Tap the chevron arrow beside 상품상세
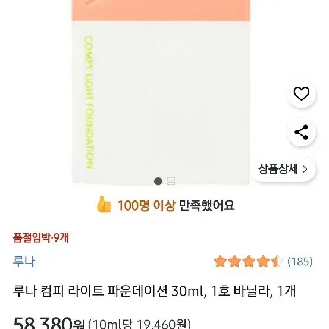The height and width of the screenshot is (329, 329). click(x=305, y=169)
